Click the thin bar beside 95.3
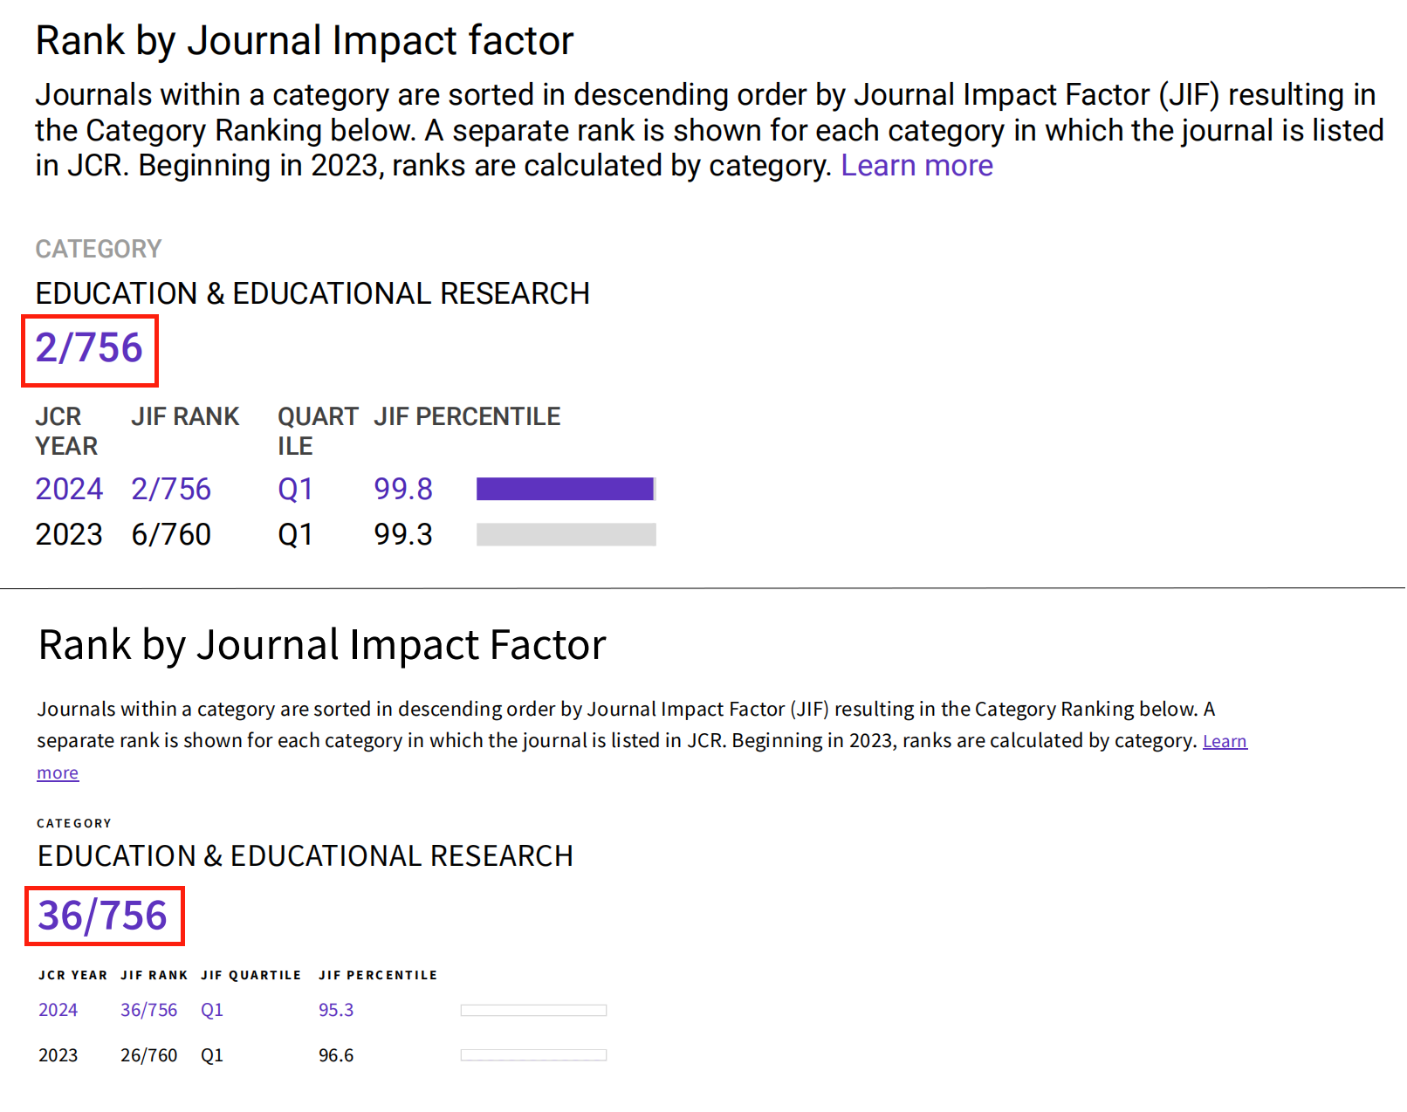Image resolution: width=1407 pixels, height=1112 pixels. pyautogui.click(x=533, y=1011)
